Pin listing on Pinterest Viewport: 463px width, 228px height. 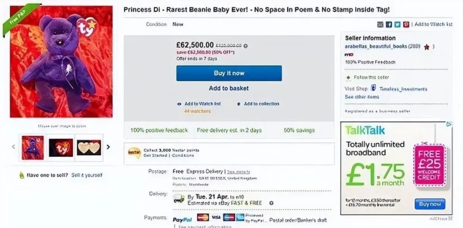406,24
